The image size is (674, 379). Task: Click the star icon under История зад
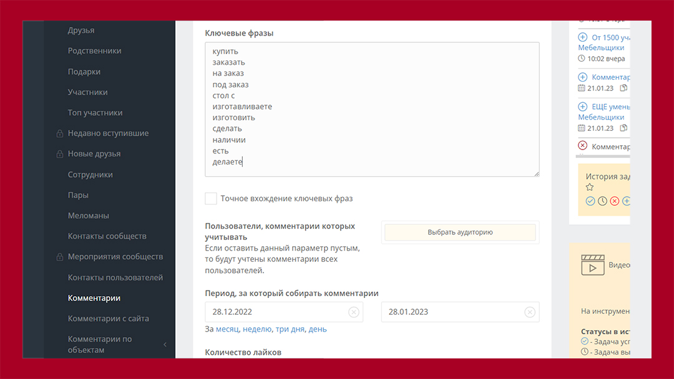pos(590,187)
